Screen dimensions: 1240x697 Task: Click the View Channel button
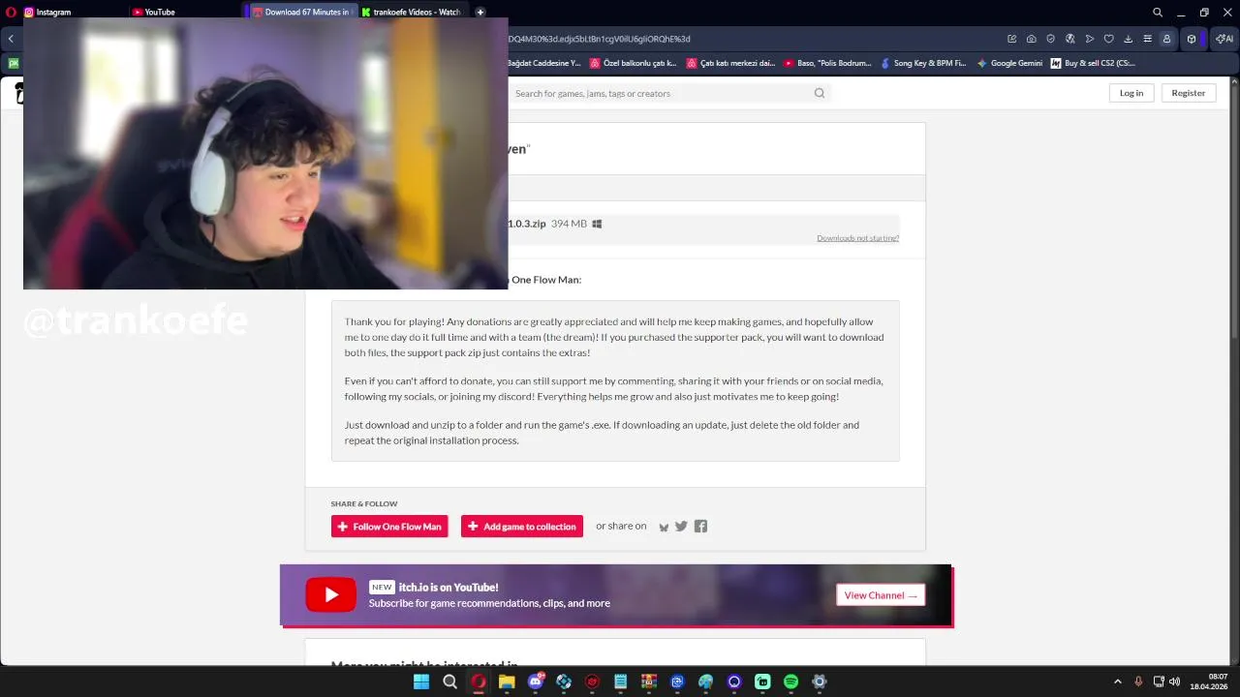pos(881,595)
